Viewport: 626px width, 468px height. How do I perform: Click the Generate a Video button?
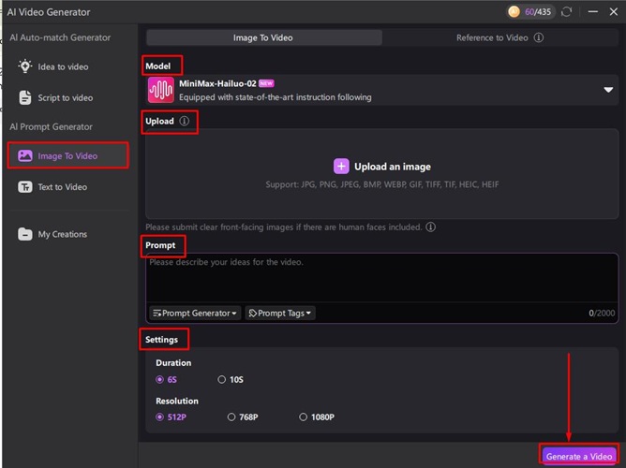(579, 456)
